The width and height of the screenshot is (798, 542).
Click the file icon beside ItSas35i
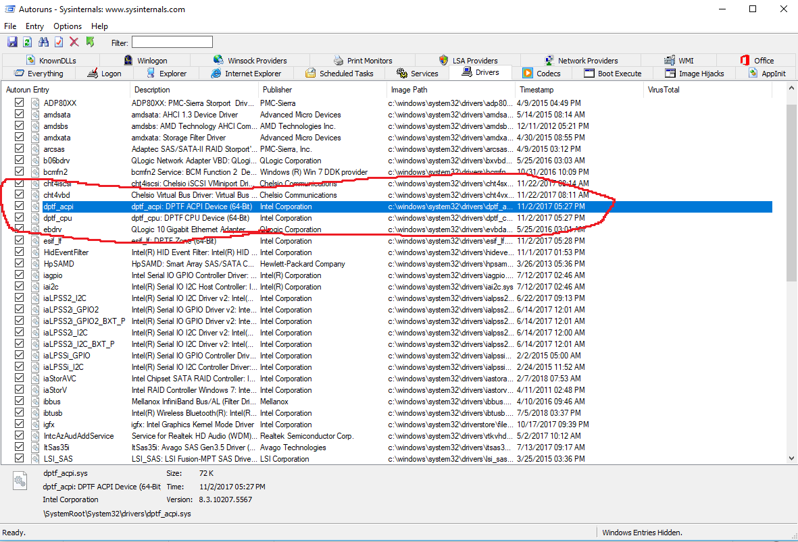[x=35, y=448]
